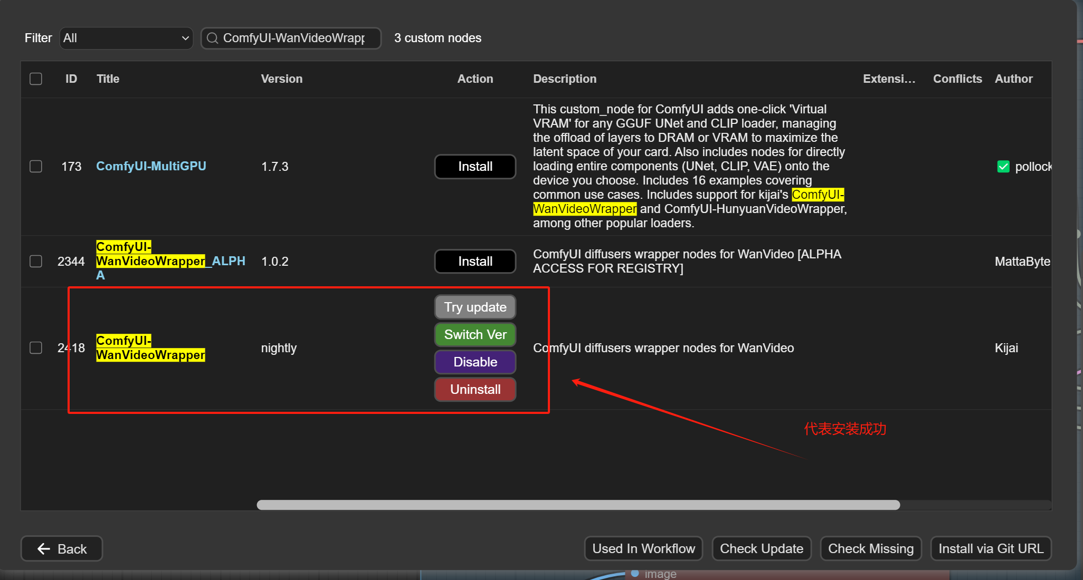Sort by the Title column header
This screenshot has height=580, width=1083.
point(108,79)
